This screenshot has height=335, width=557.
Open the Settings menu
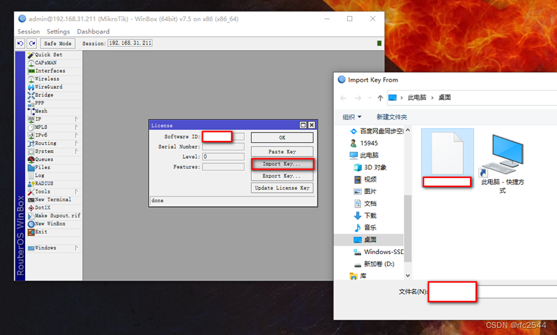[58, 32]
